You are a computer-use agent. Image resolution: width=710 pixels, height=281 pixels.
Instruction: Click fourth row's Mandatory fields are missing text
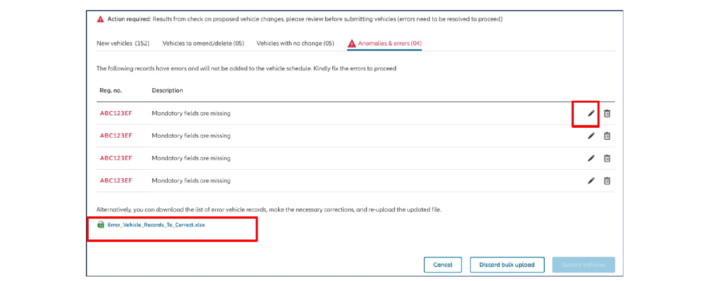click(x=191, y=181)
